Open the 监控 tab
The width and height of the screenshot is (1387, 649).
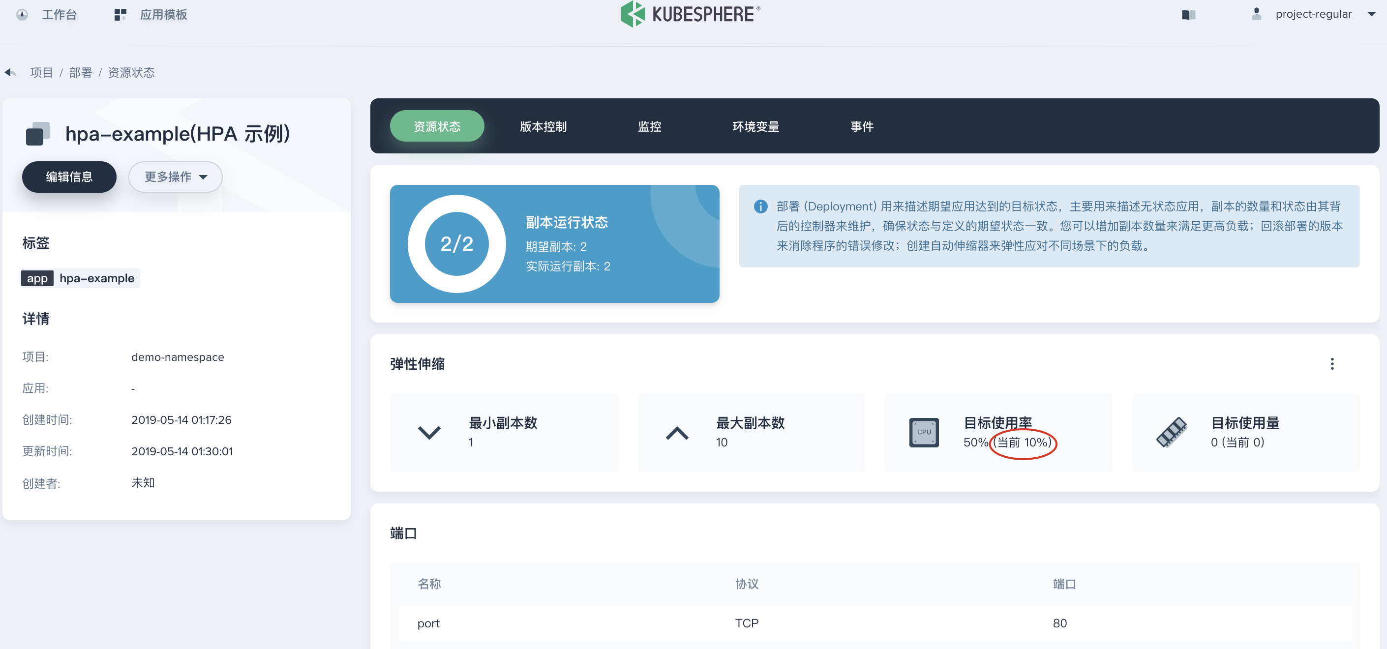click(x=649, y=126)
